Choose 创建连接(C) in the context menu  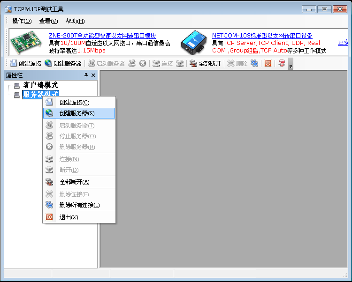click(79, 103)
